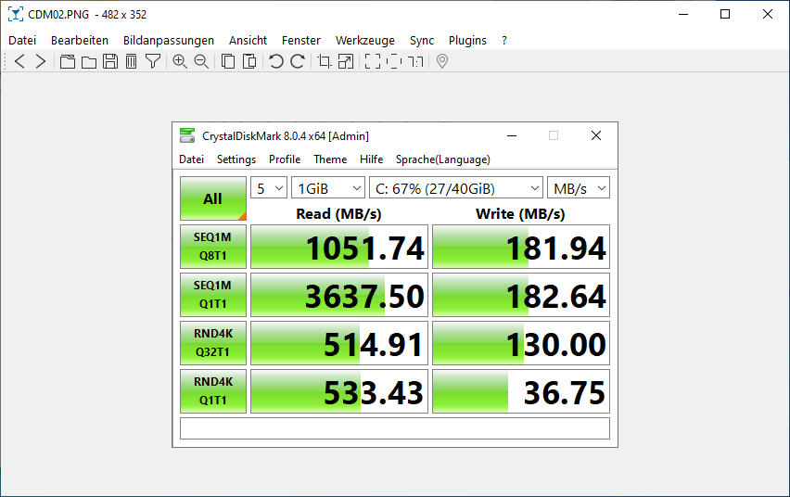Open the resize image tool

[x=346, y=61]
